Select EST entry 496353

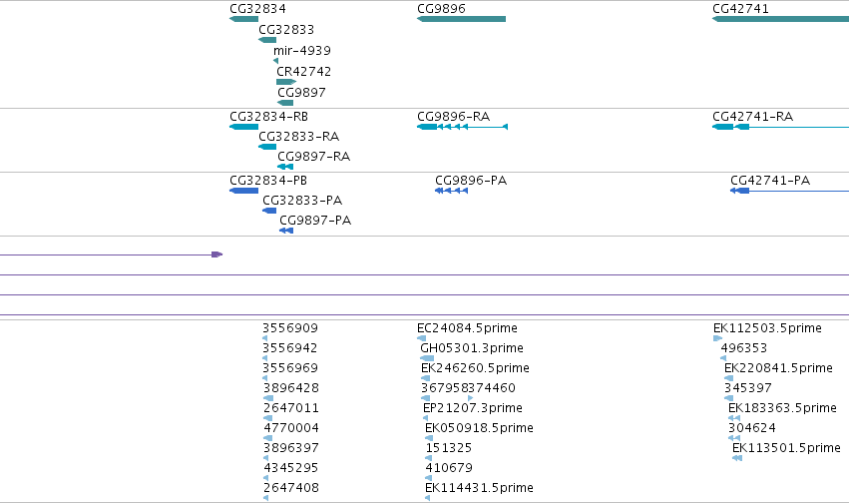tap(744, 348)
